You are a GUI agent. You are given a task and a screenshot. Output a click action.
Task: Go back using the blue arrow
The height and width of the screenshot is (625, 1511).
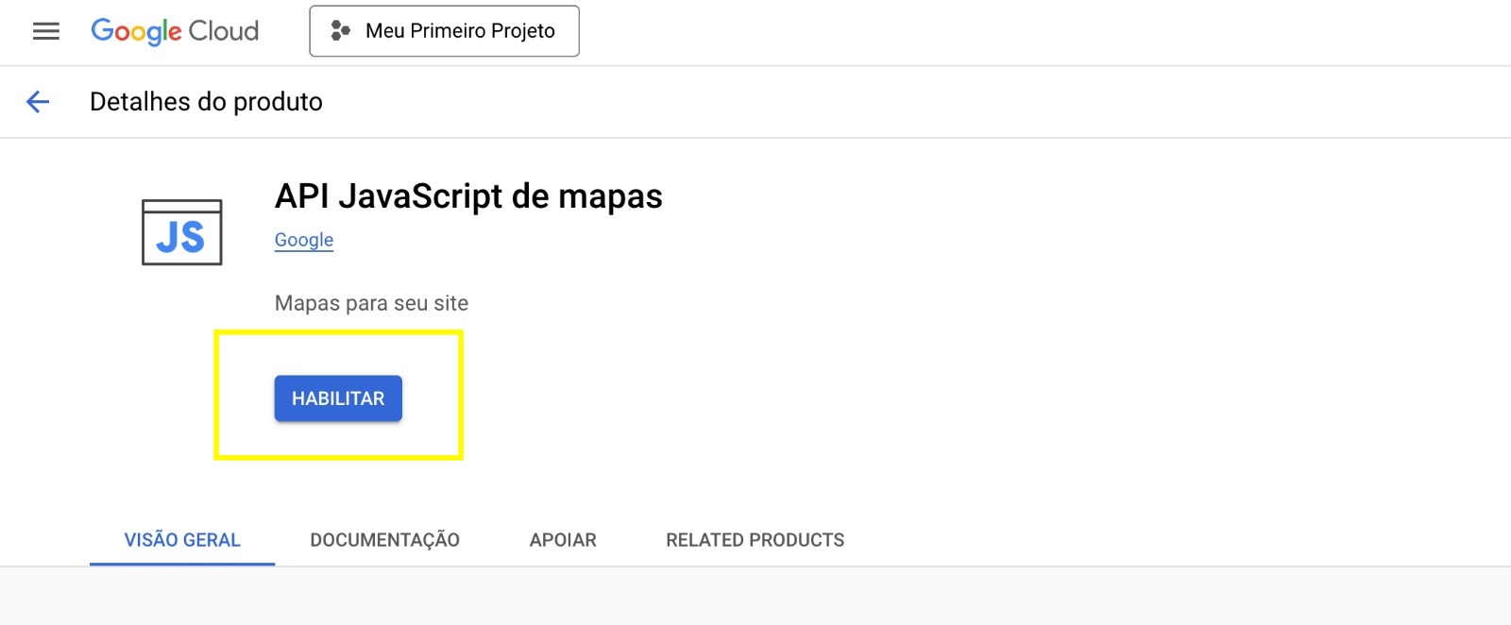click(38, 102)
